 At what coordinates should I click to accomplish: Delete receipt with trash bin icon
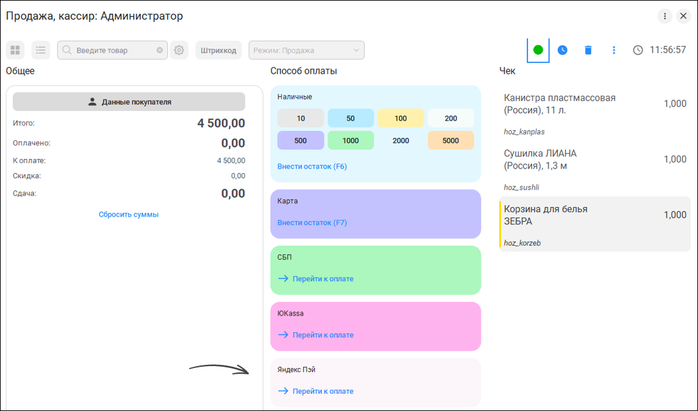[588, 50]
